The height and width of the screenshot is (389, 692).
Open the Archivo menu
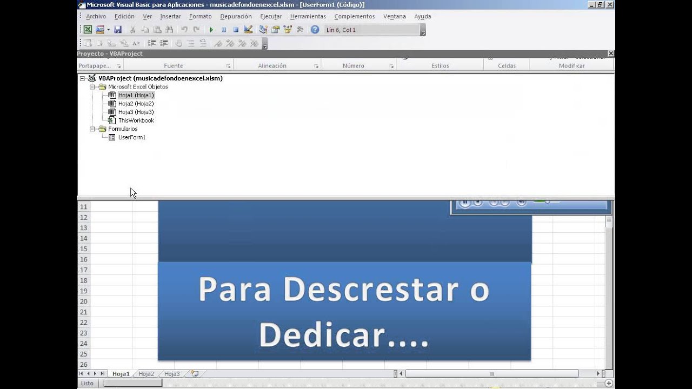tap(96, 16)
